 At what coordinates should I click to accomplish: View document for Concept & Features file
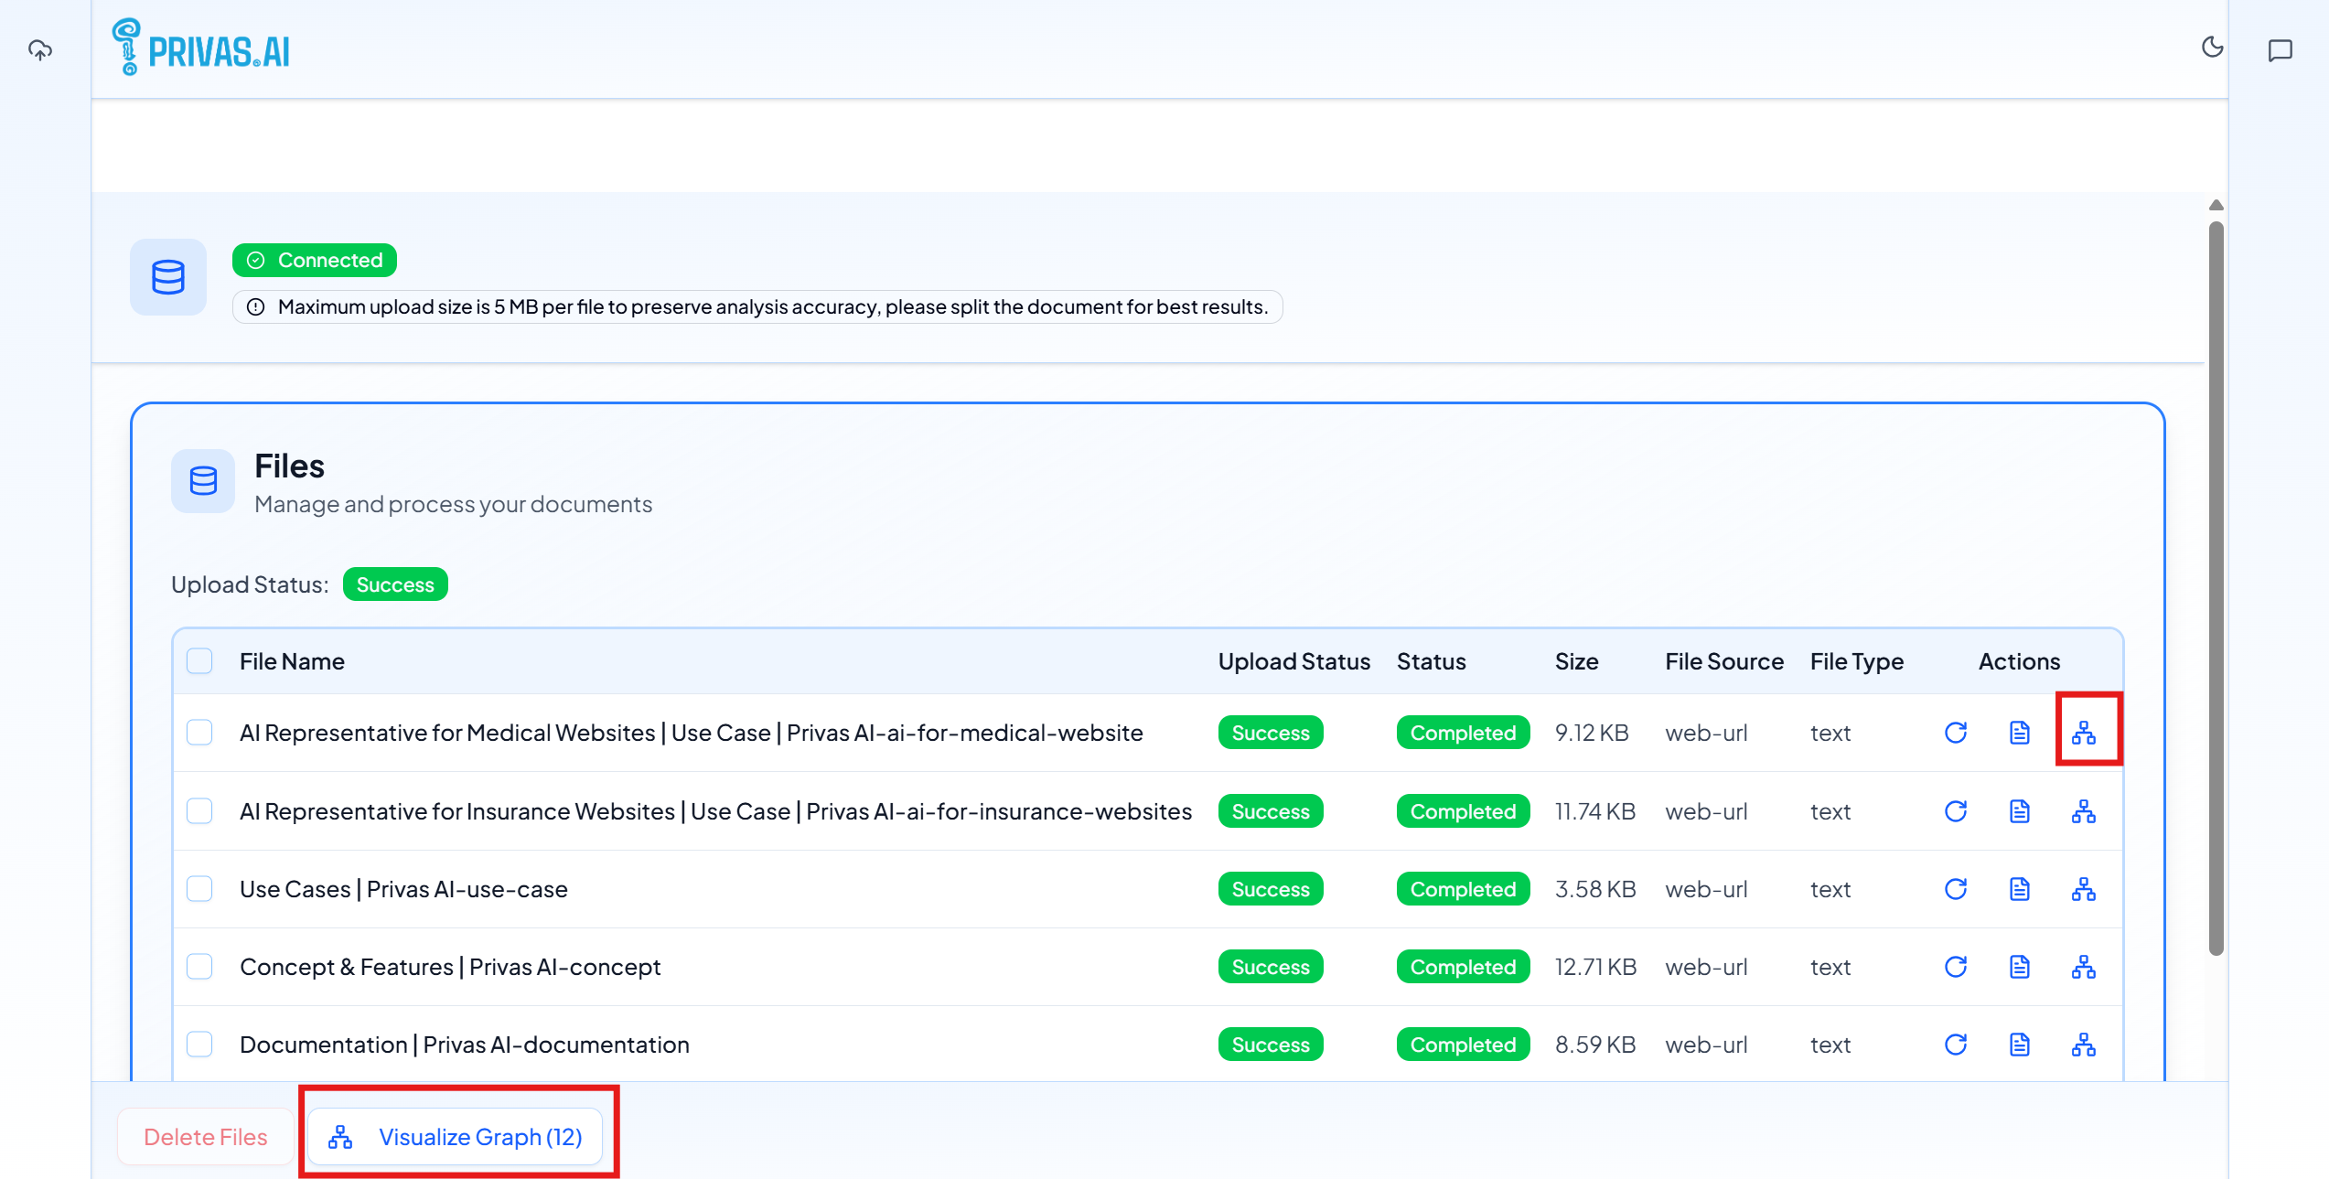(x=2020, y=967)
